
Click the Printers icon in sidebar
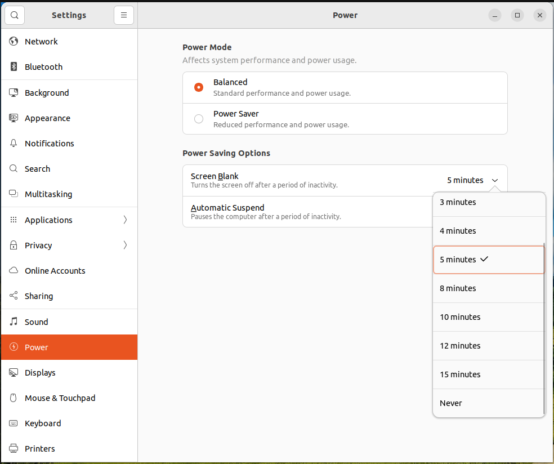14,448
